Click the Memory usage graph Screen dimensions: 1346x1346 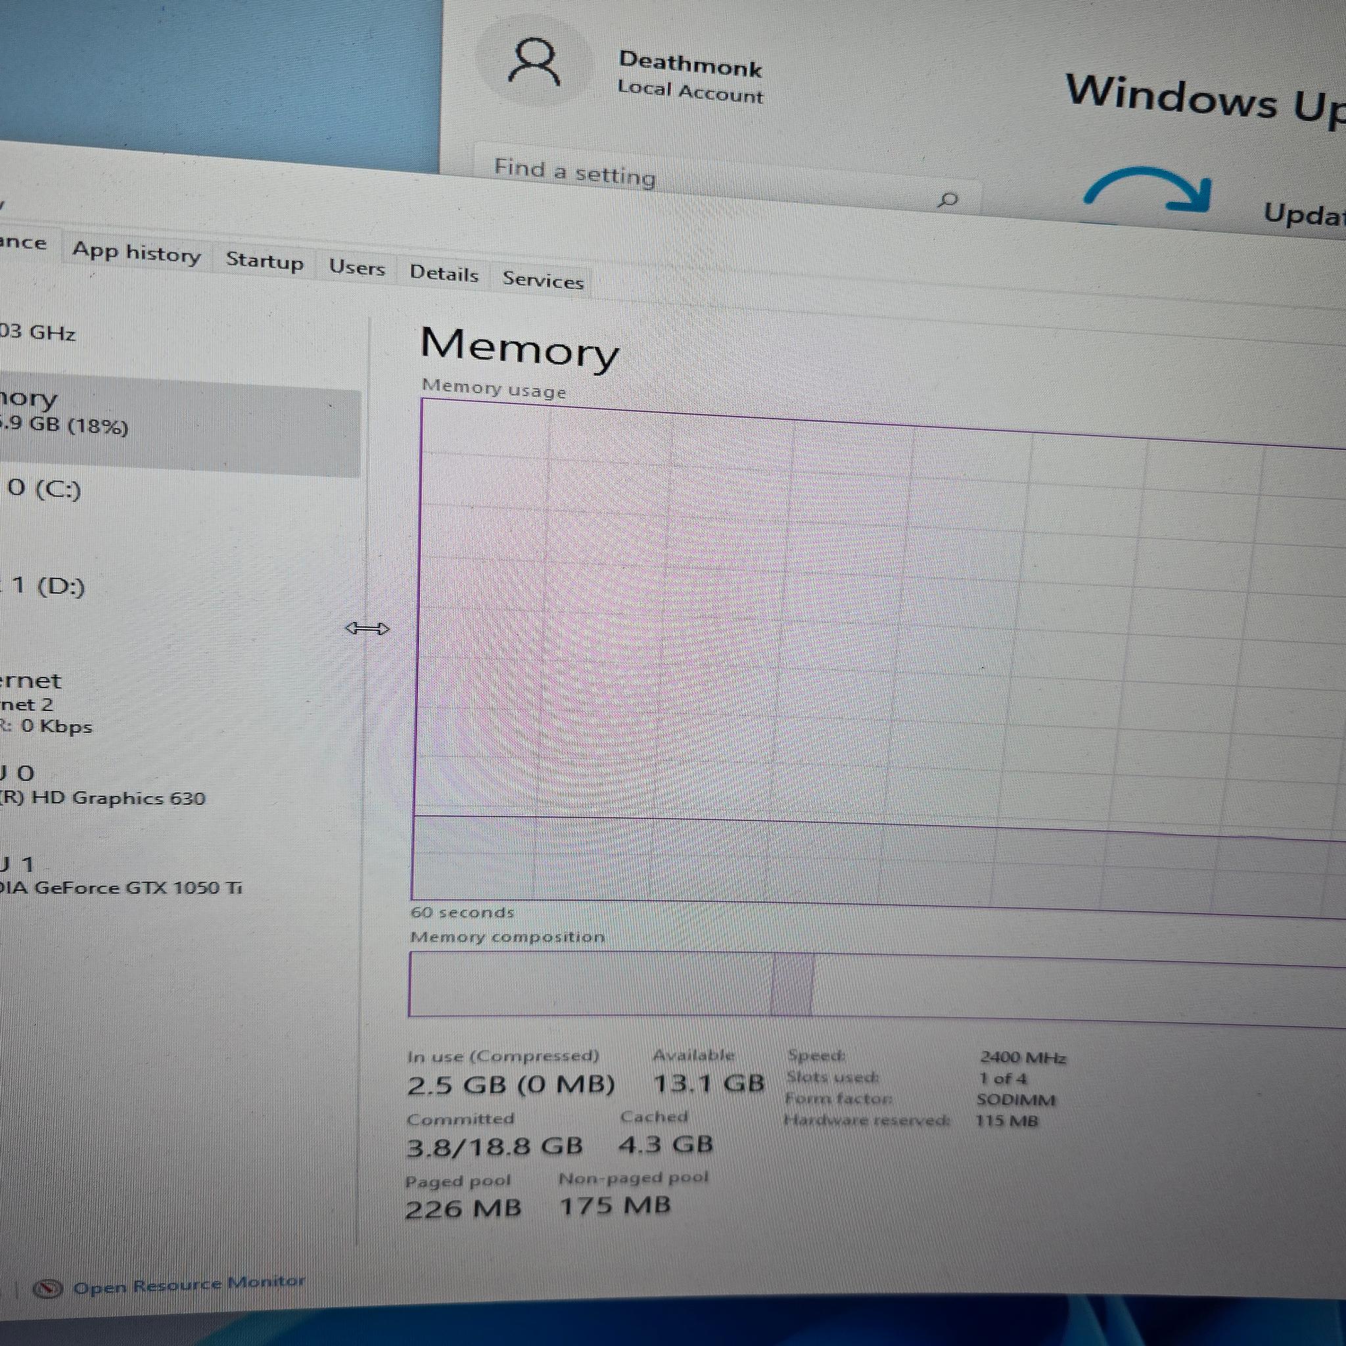878,659
